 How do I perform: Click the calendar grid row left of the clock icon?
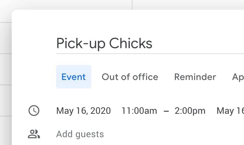click(6, 100)
